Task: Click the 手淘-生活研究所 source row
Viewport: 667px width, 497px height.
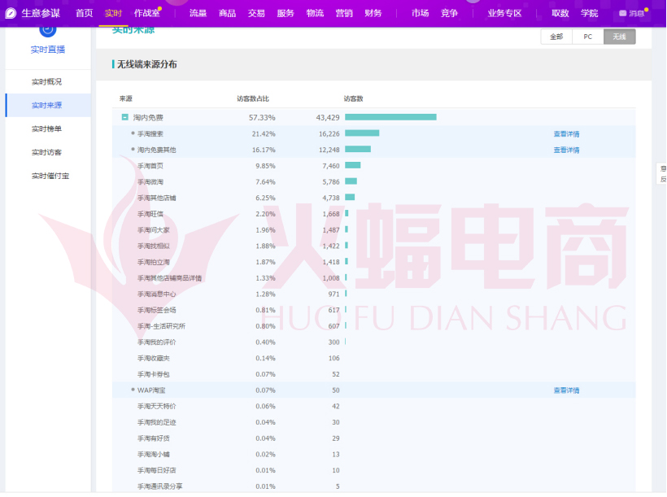Action: click(x=374, y=326)
